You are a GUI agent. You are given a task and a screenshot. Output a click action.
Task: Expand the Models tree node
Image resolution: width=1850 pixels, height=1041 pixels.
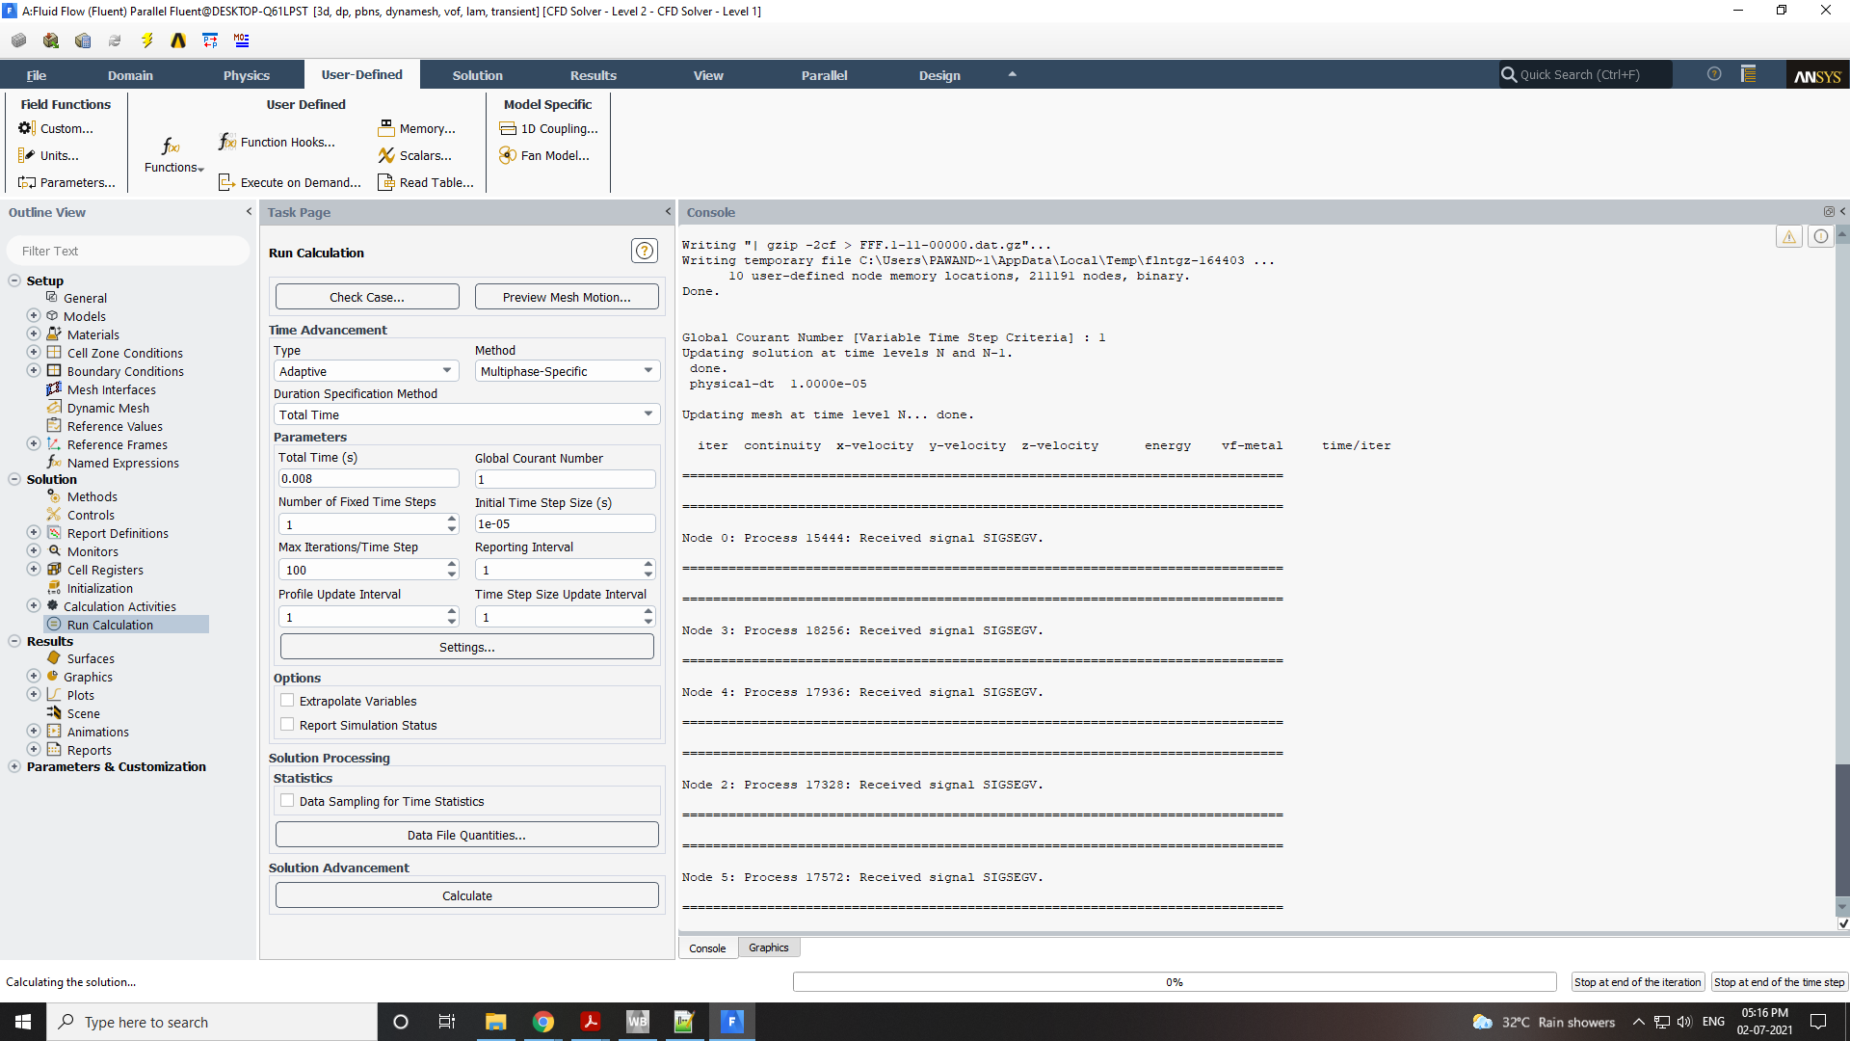(34, 316)
